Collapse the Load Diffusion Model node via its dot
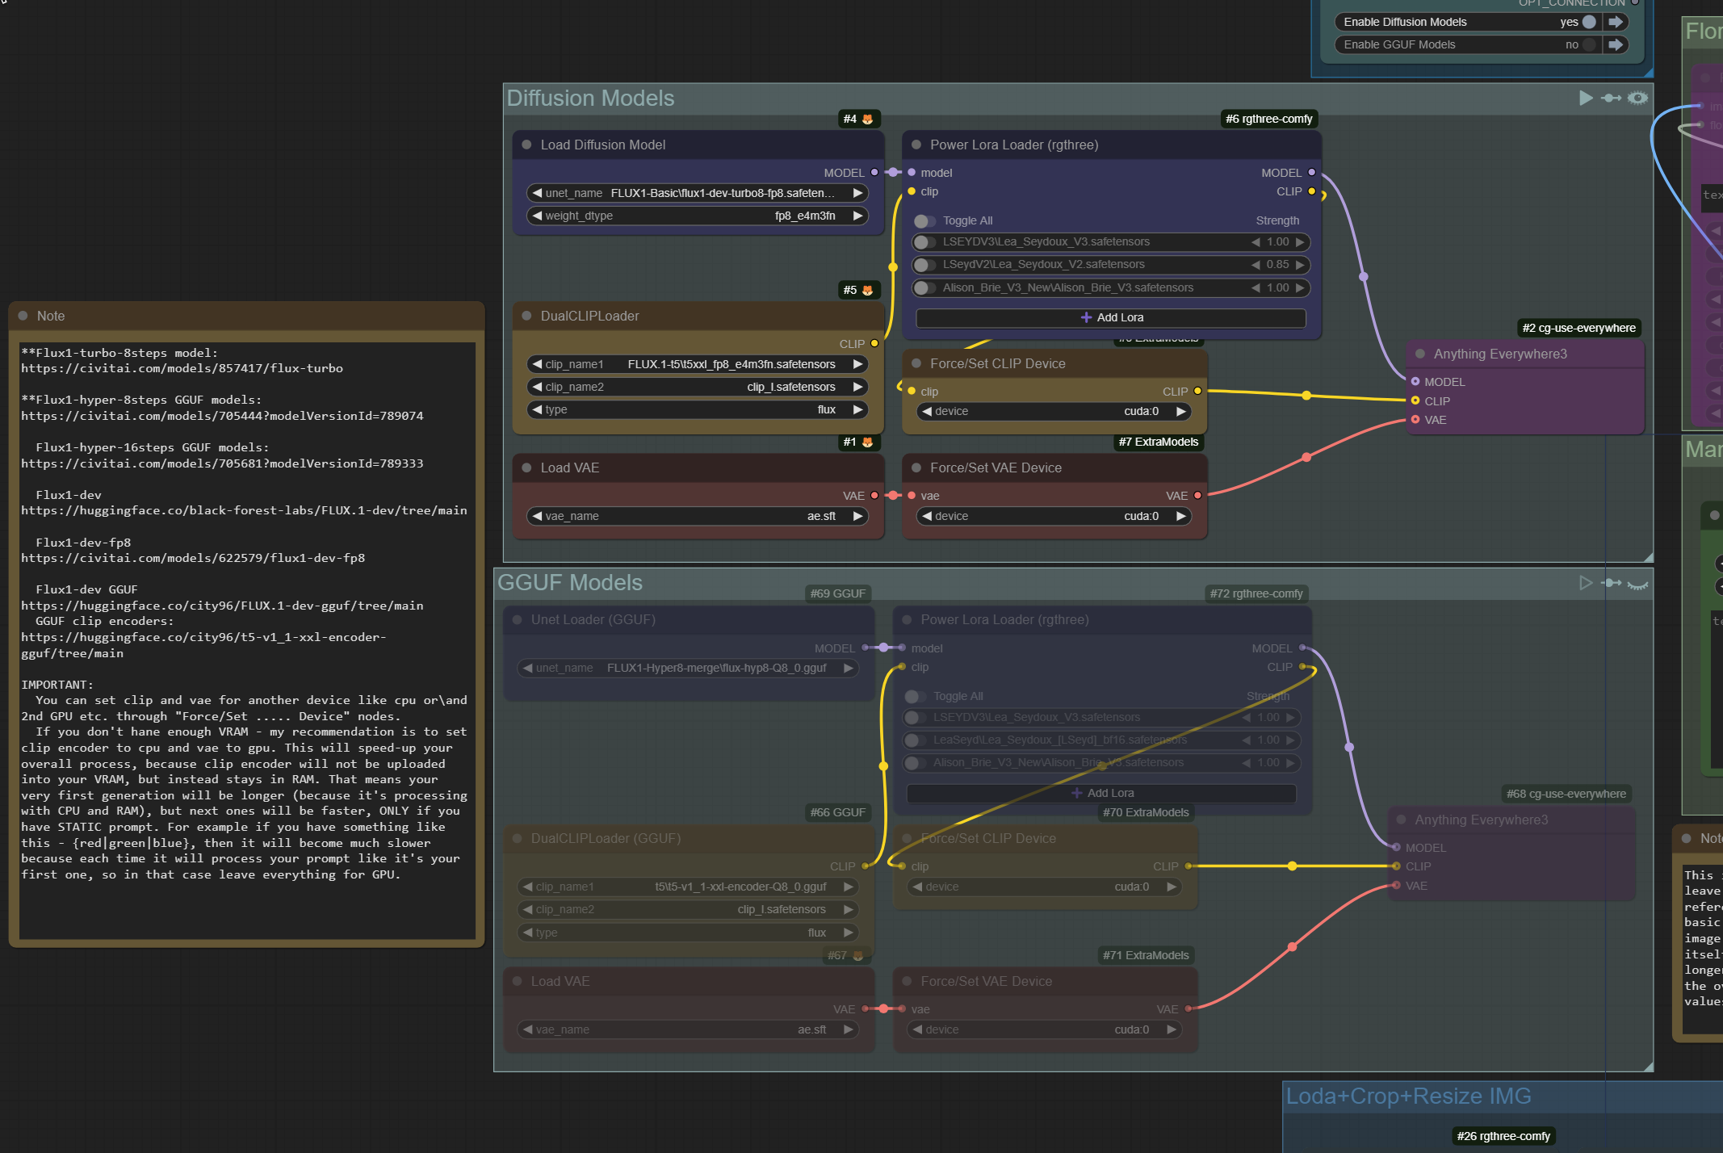The height and width of the screenshot is (1153, 1723). coord(526,145)
